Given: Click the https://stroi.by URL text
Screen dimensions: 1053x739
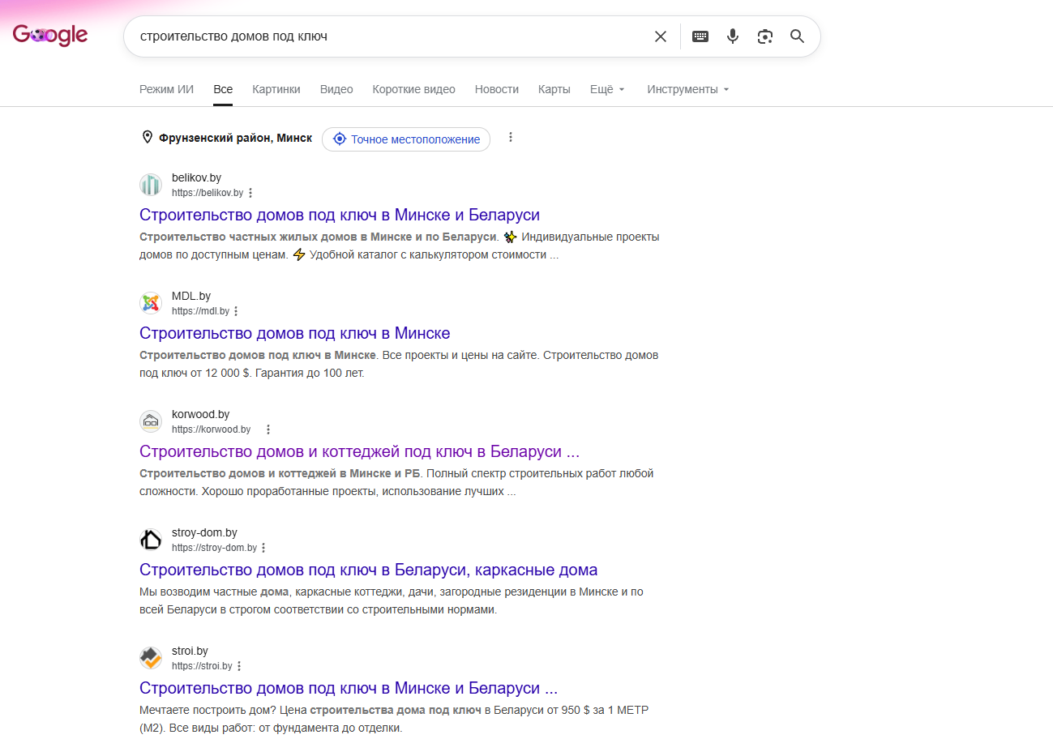Looking at the screenshot, I should 202,666.
